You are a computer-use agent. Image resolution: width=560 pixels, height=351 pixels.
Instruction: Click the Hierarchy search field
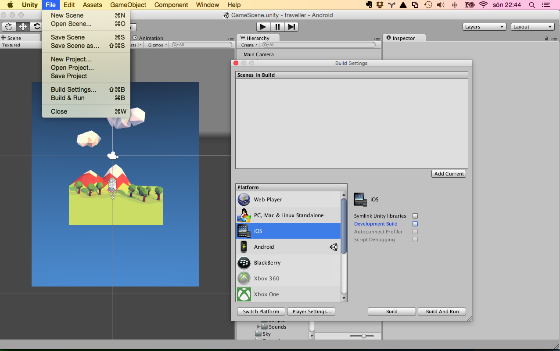319,45
